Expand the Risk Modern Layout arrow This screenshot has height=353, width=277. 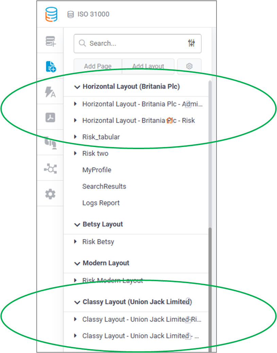pyautogui.click(x=75, y=280)
